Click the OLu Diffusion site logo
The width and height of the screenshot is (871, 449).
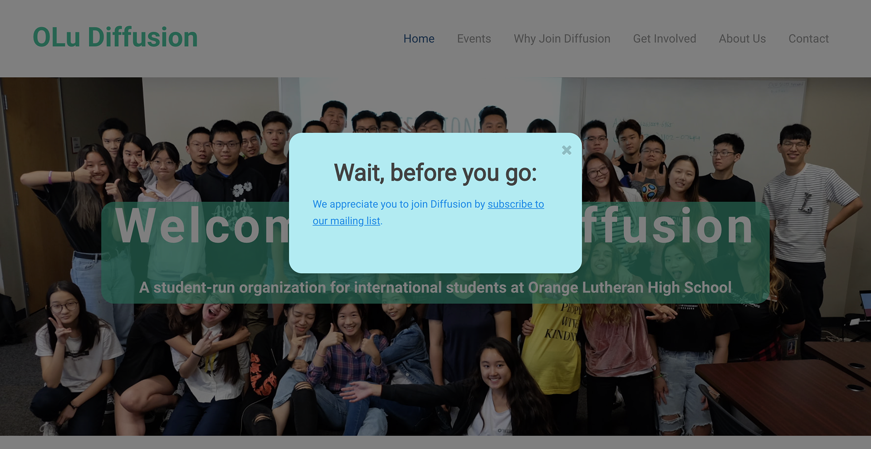pos(115,38)
